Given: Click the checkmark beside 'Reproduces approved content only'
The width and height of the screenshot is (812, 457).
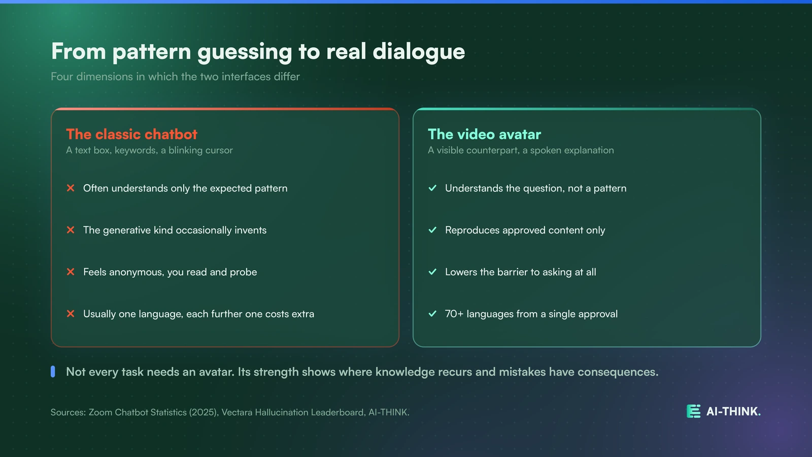Looking at the screenshot, I should pos(432,230).
